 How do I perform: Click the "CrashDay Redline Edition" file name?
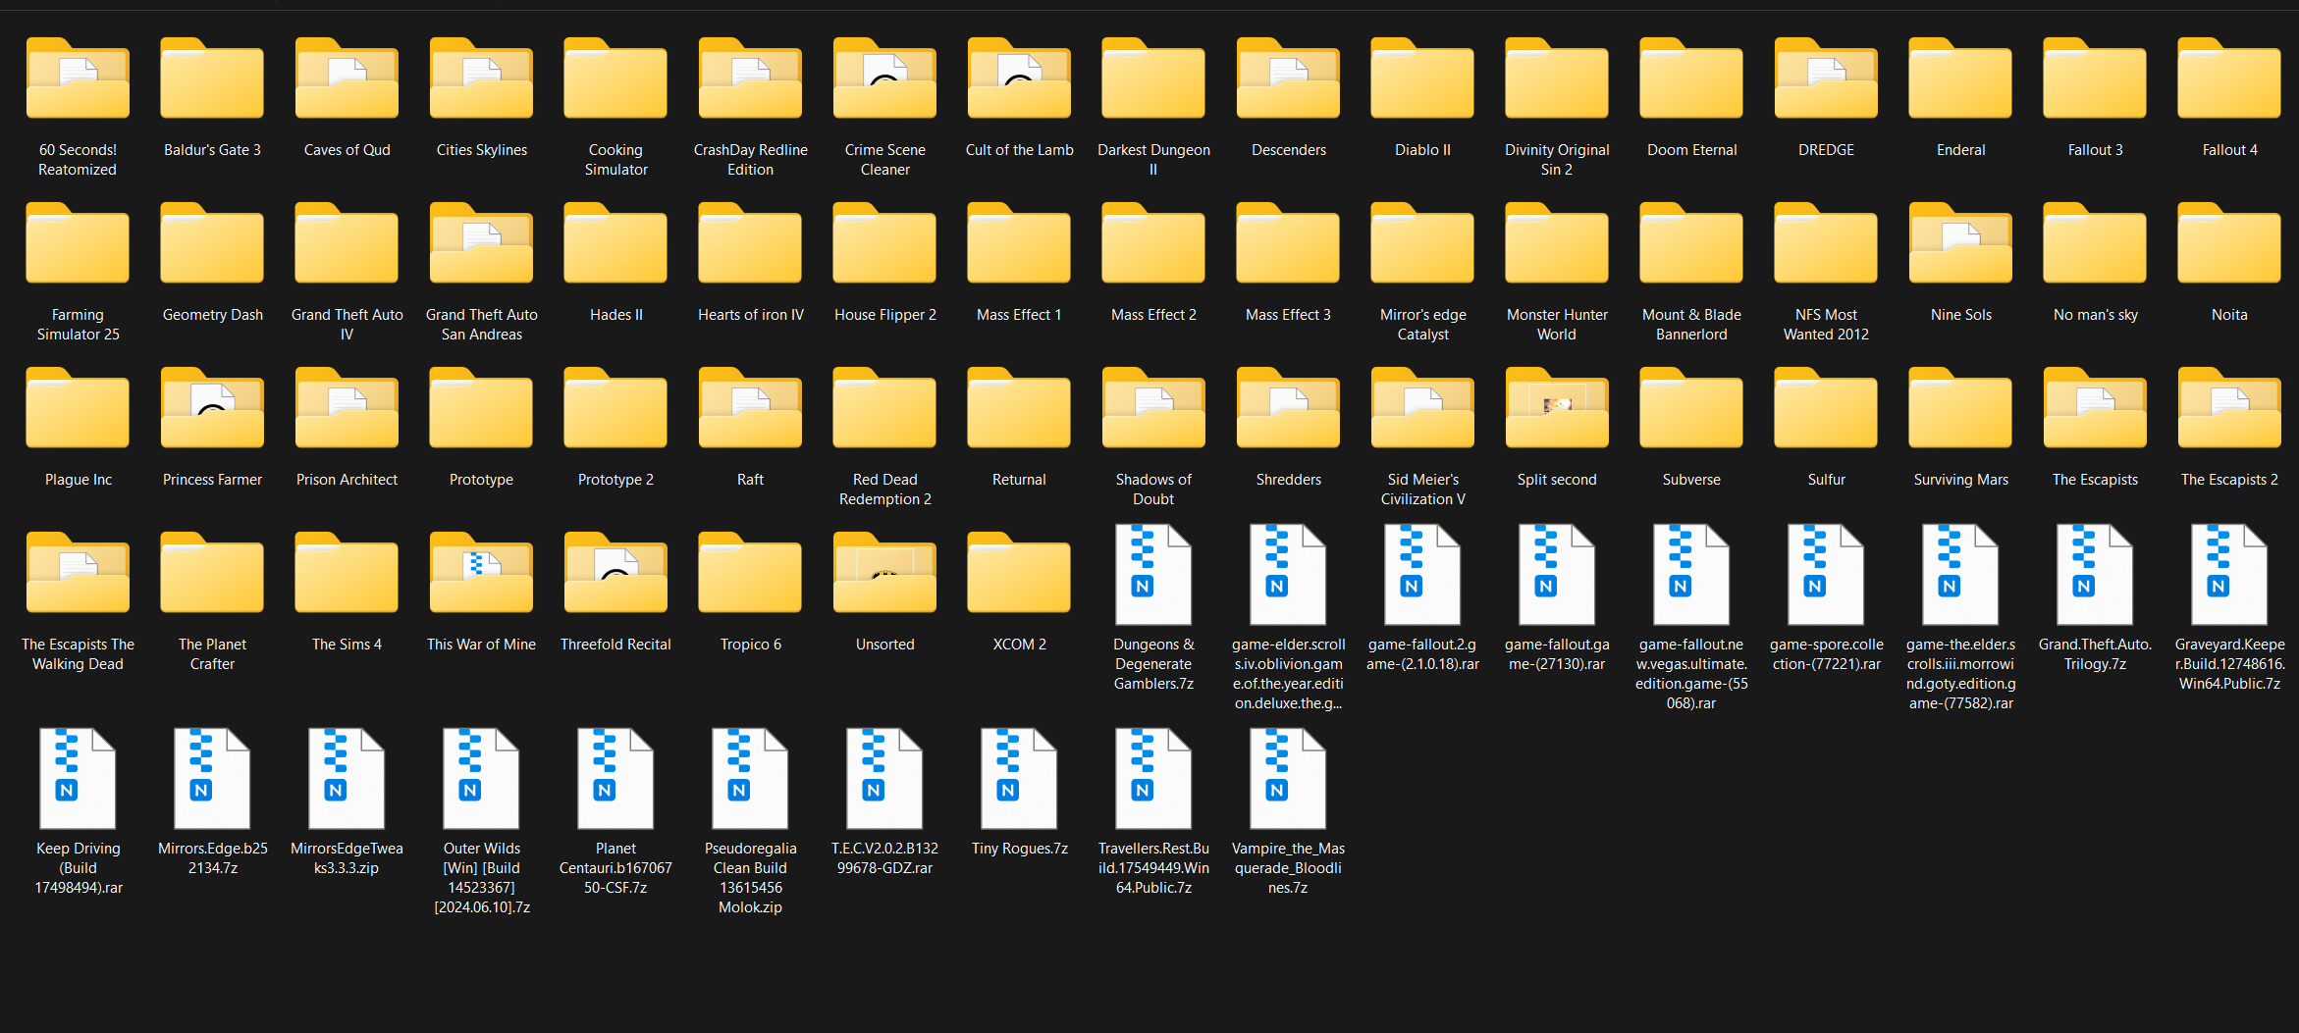tap(751, 160)
